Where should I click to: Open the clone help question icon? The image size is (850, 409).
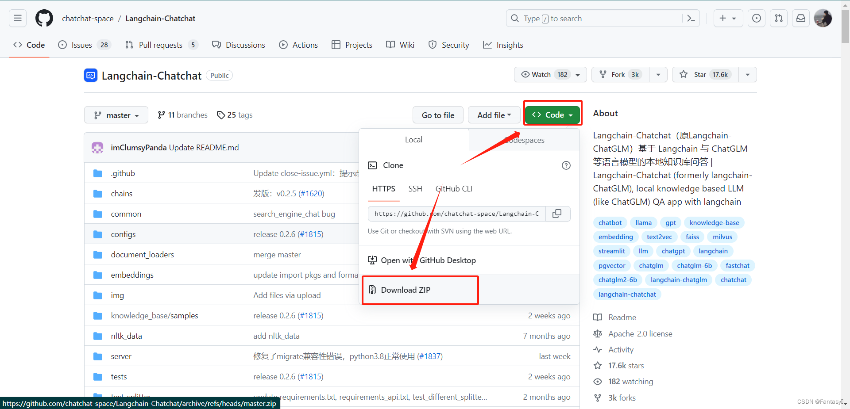(x=566, y=165)
